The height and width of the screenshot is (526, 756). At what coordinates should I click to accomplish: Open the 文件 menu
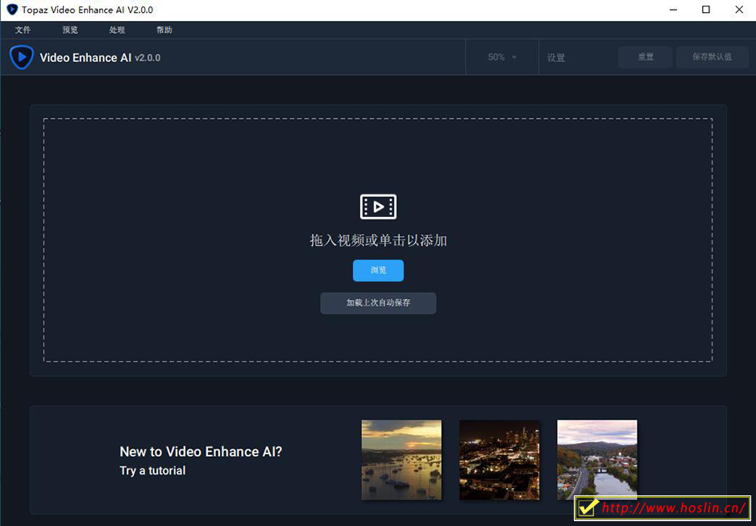23,30
